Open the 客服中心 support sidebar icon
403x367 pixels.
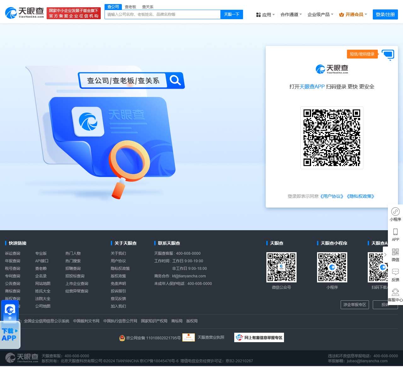tap(395, 295)
